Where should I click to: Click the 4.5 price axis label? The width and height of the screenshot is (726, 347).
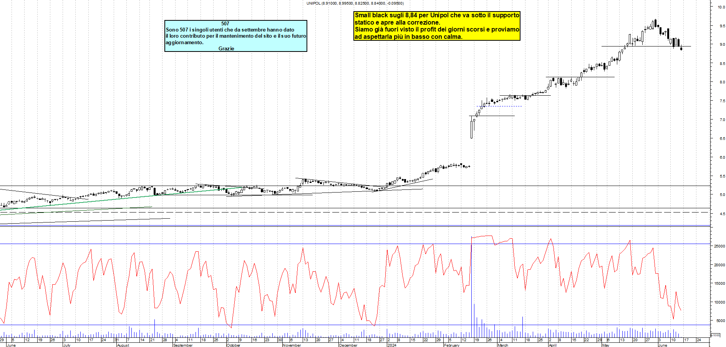click(722, 214)
